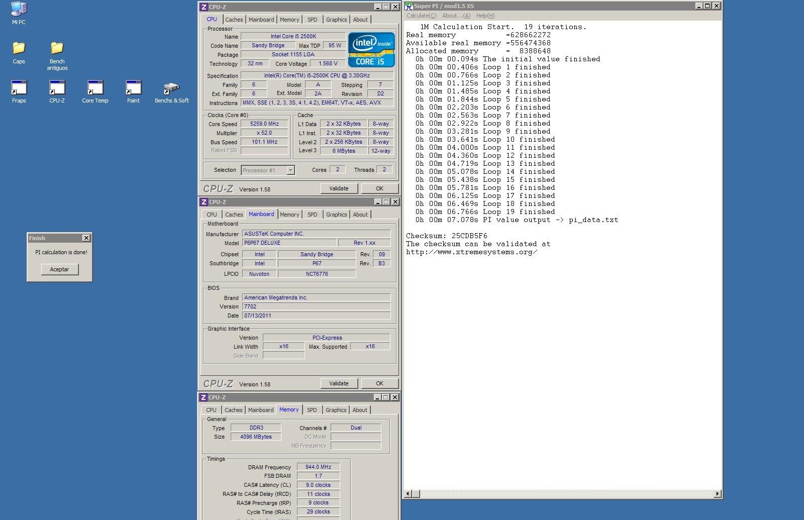Open Help menu in Super PI
Image resolution: width=804 pixels, height=520 pixels.
pos(485,16)
